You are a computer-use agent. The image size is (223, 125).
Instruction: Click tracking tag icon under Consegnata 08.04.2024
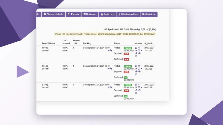click(x=111, y=69)
